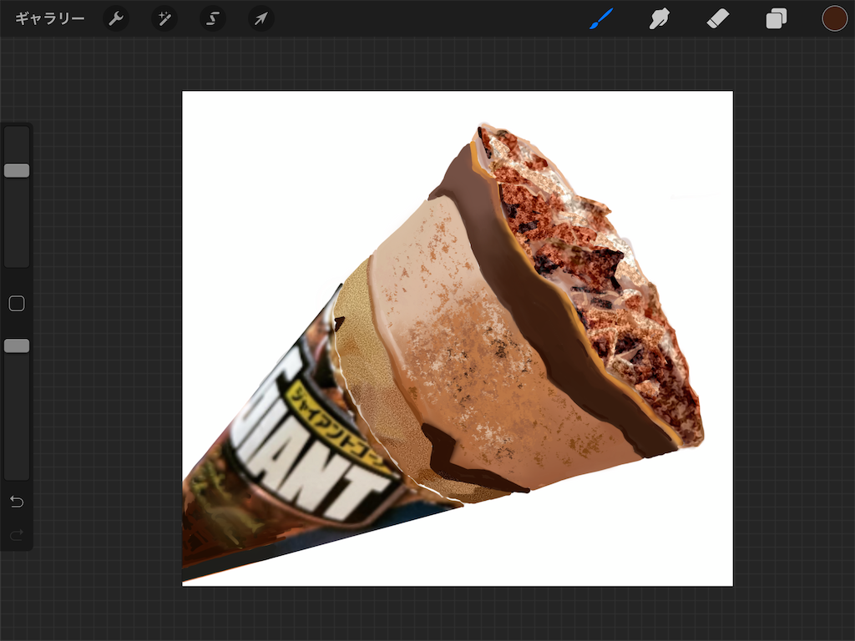Open the Actions wrench menu
The height and width of the screenshot is (641, 855).
pyautogui.click(x=115, y=18)
